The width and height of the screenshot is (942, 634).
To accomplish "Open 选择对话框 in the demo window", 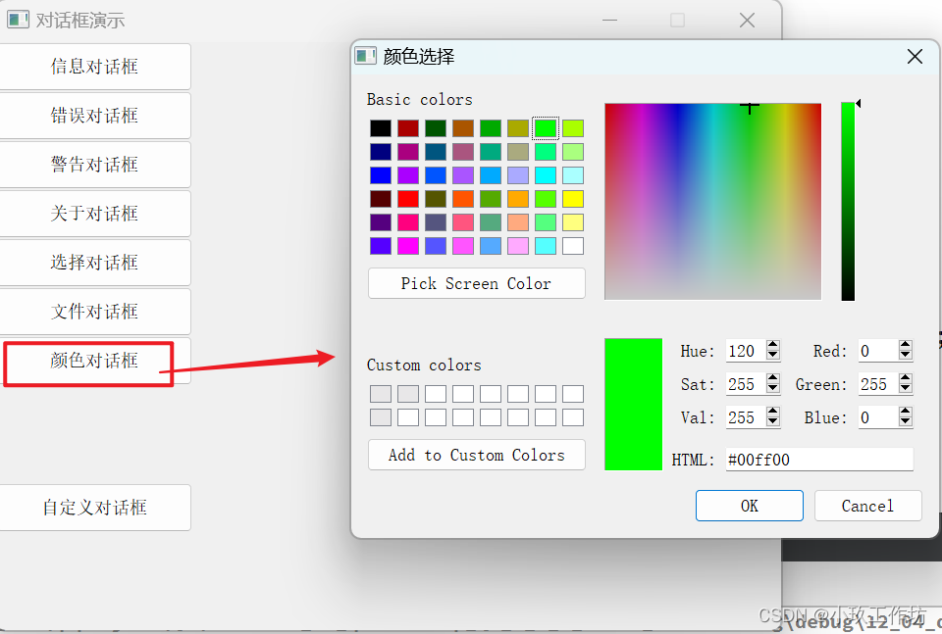I will point(94,263).
